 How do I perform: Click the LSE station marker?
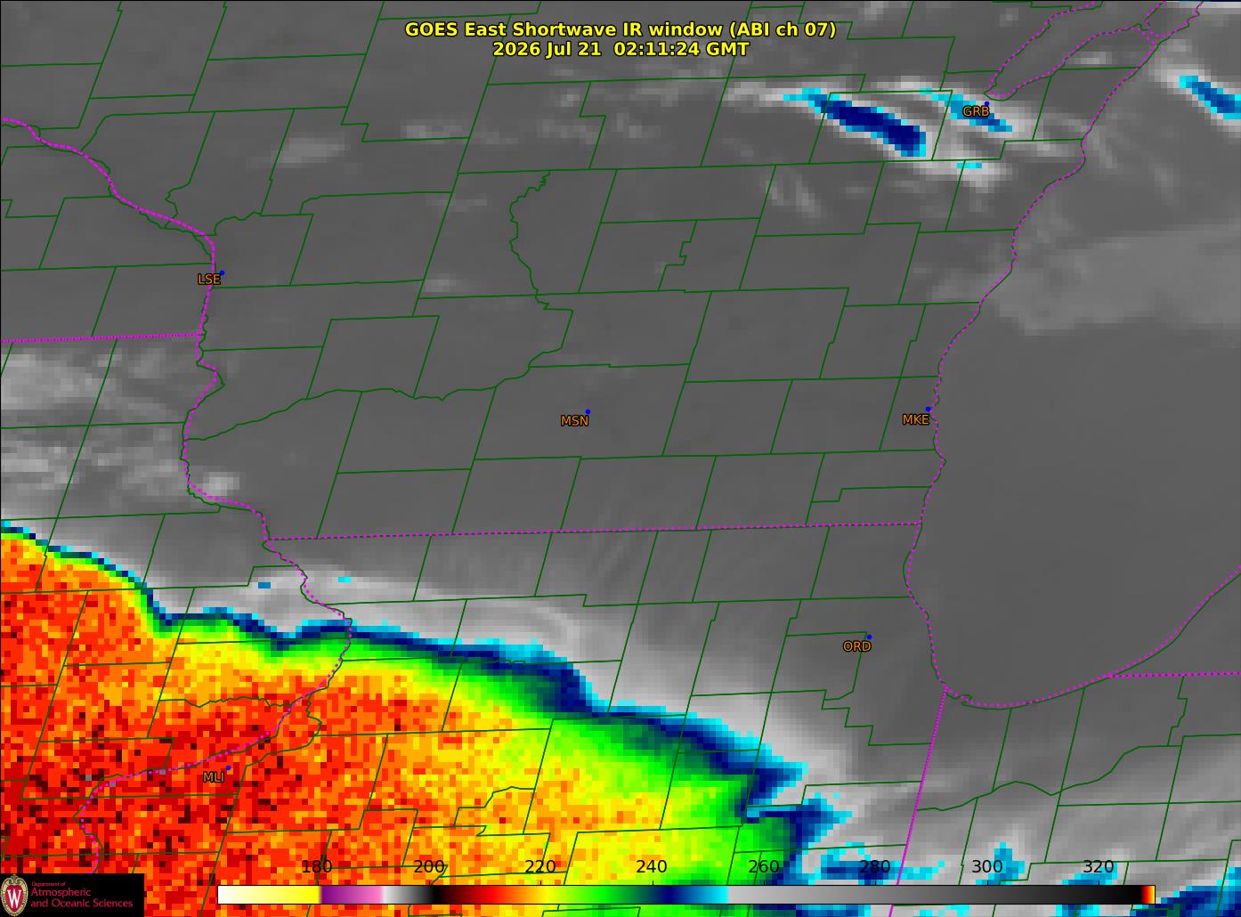(x=222, y=272)
